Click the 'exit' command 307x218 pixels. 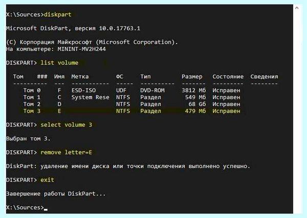[47, 180]
